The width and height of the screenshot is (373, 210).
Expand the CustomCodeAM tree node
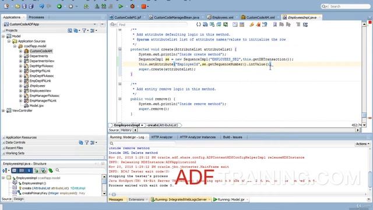(21, 51)
